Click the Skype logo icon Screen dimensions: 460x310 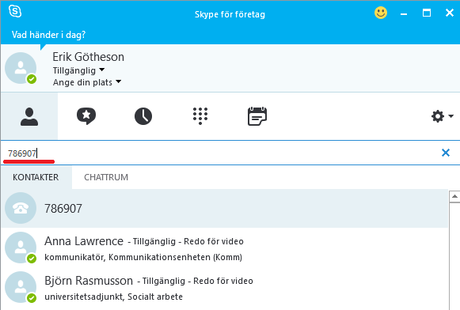[x=15, y=12]
